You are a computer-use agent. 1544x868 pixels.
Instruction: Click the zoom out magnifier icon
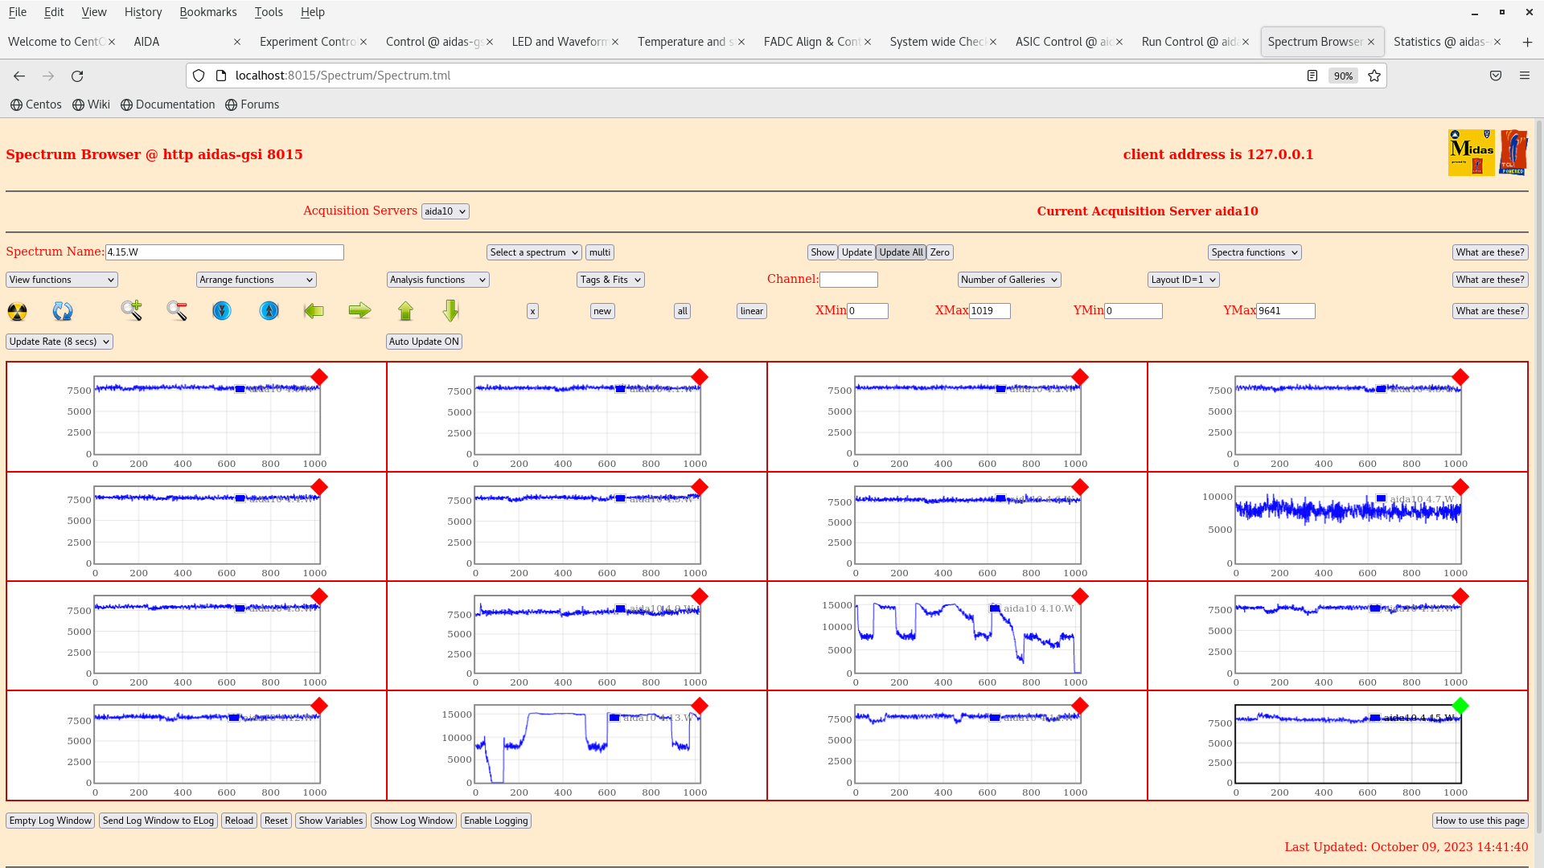(x=177, y=310)
